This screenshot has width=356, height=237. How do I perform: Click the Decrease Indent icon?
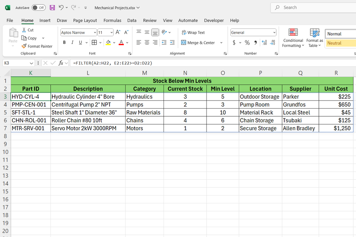click(164, 42)
